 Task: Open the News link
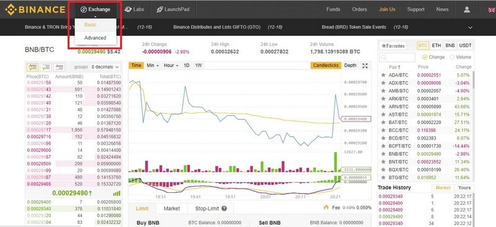point(442,9)
